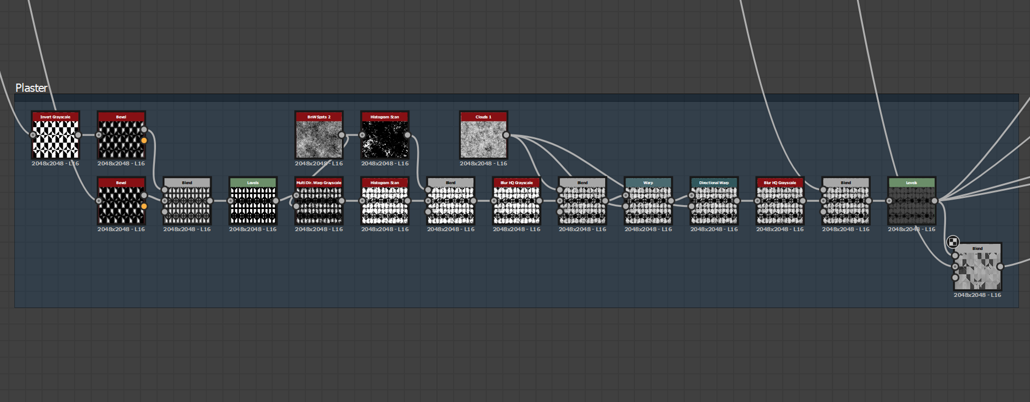Click the Multi Dir. Warp Grayscale output connector
The image size is (1030, 402).
pos(342,201)
